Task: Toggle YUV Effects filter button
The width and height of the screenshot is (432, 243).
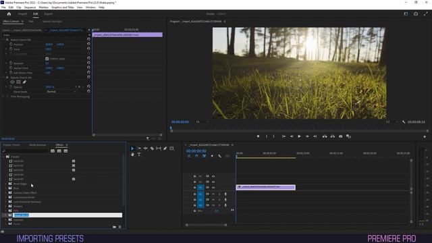Action: [x=65, y=151]
